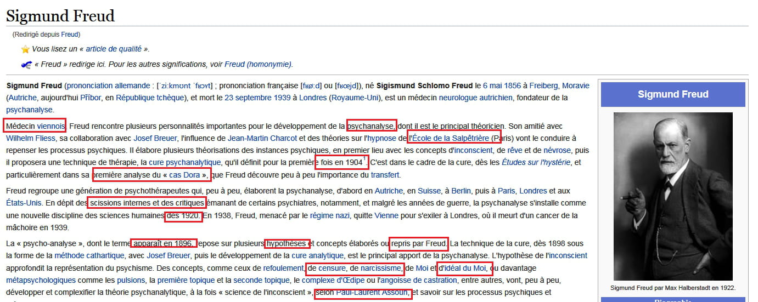This screenshot has height=302, width=758.
Task: Click the blue homonymie disambiguation icon
Action: 25,64
